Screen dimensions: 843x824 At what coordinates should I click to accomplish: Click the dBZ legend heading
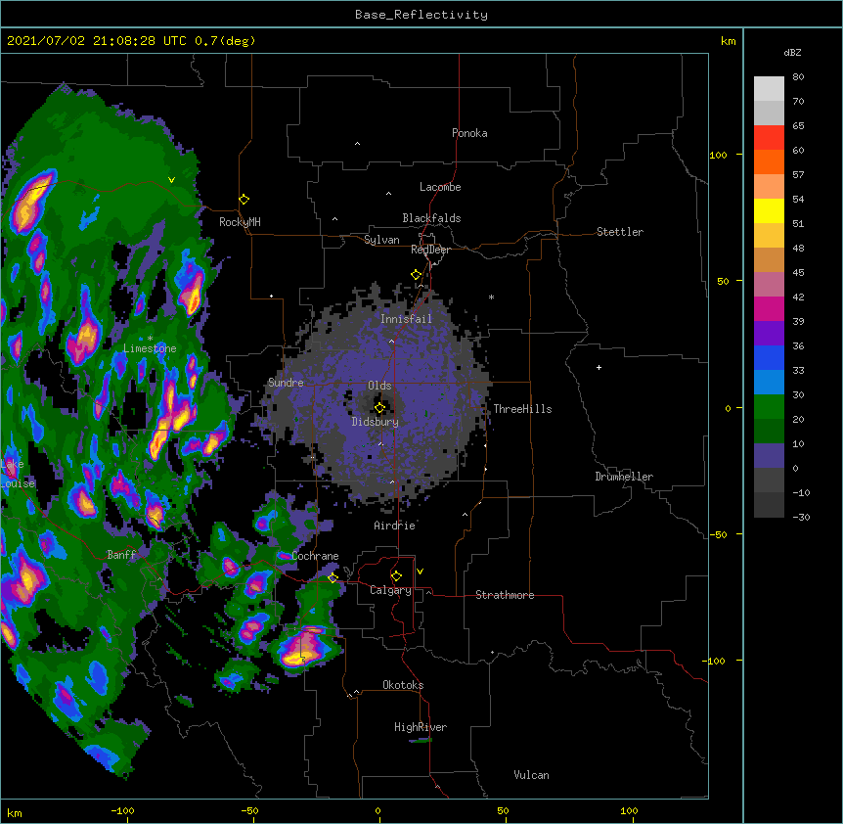click(x=792, y=52)
